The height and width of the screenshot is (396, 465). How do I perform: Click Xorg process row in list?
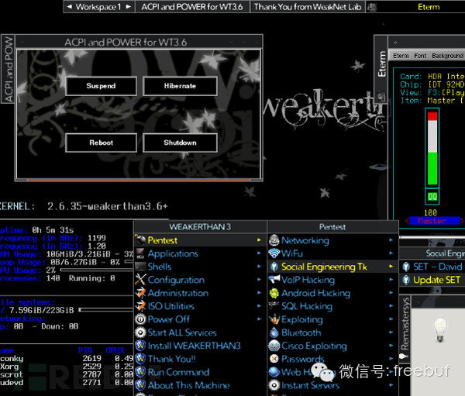(67, 367)
